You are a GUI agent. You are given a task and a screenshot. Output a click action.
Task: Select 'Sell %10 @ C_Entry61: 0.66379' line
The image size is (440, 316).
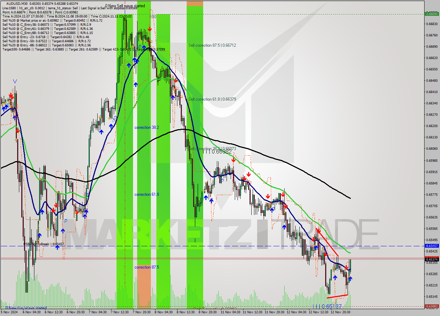(47, 29)
